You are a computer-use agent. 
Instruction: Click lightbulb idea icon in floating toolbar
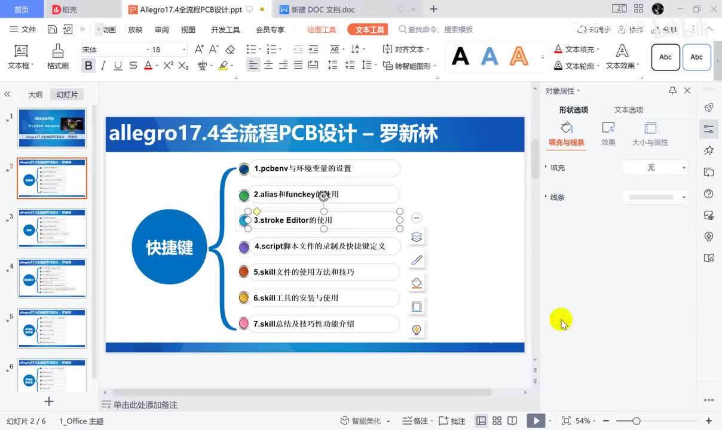pos(417,330)
